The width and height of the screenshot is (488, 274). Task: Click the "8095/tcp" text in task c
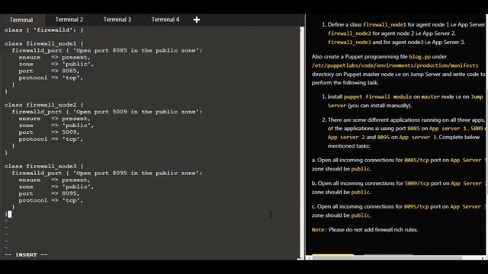tap(416, 207)
